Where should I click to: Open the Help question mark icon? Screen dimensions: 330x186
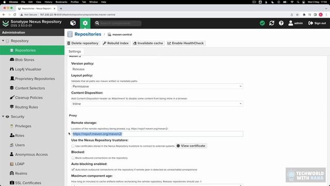[281, 23]
